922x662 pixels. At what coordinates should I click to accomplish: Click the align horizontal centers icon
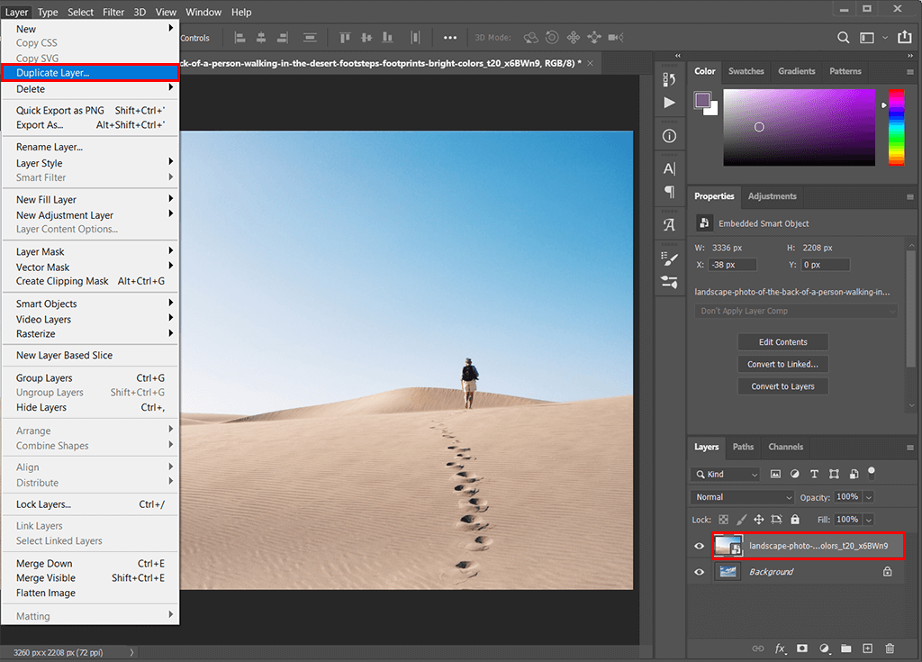click(261, 38)
